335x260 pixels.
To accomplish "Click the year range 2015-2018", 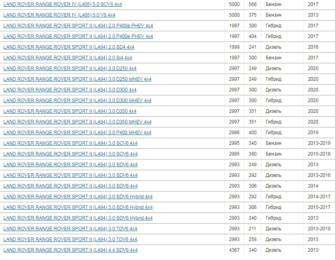I will coord(319,154).
